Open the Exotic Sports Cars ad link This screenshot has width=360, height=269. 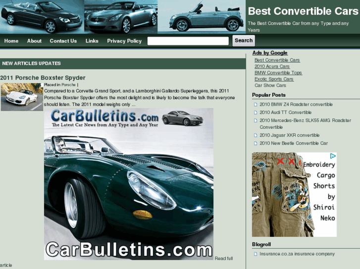click(x=274, y=79)
